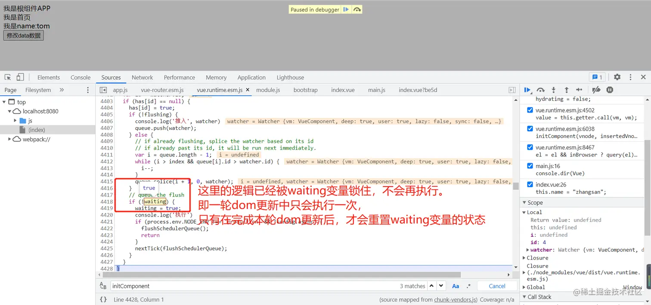This screenshot has width=651, height=305.
Task: Toggle device toolbar icon
Action: tap(20, 77)
